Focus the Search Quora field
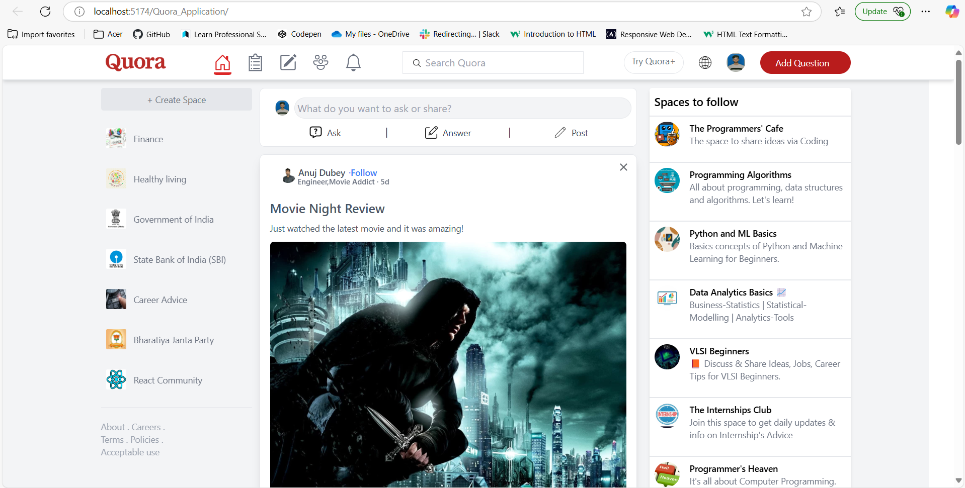Screen dimensions: 965x488 (x=493, y=63)
